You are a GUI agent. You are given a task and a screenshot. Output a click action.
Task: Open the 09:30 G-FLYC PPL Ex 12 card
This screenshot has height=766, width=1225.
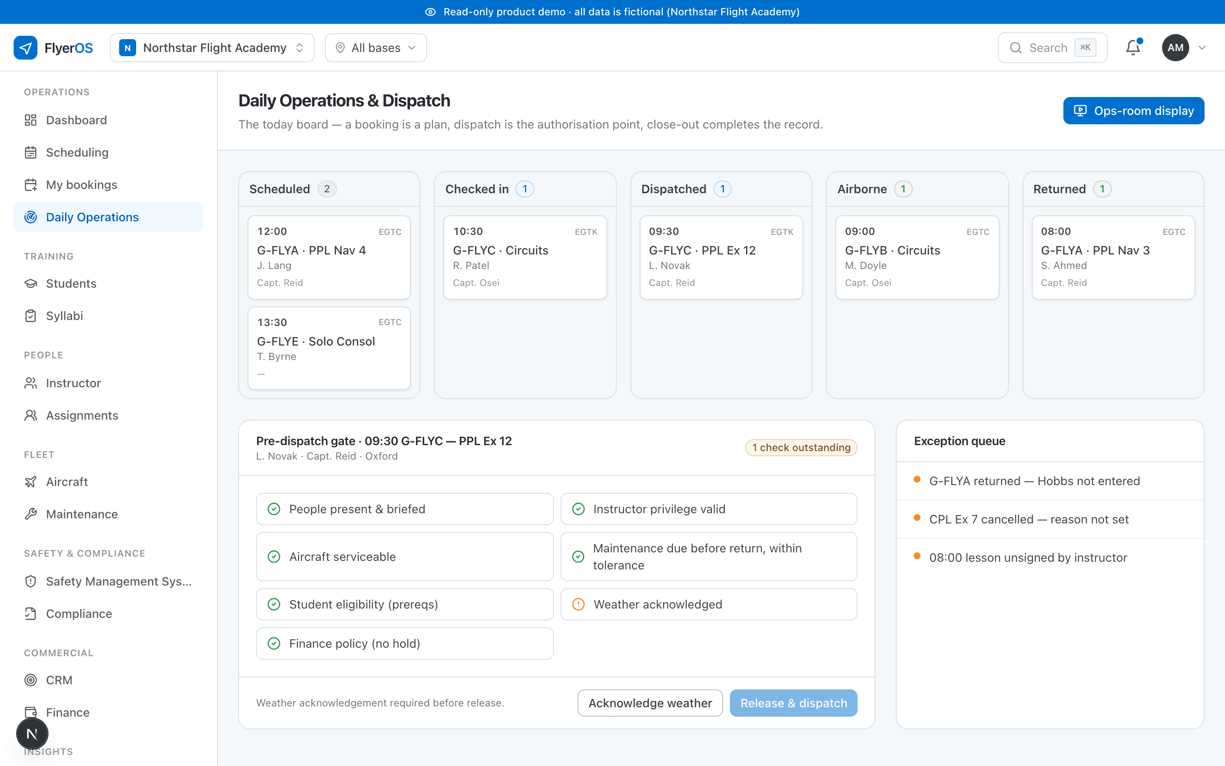point(721,257)
